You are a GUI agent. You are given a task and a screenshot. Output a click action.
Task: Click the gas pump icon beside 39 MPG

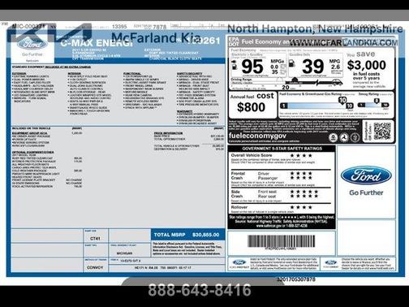[x=292, y=63]
